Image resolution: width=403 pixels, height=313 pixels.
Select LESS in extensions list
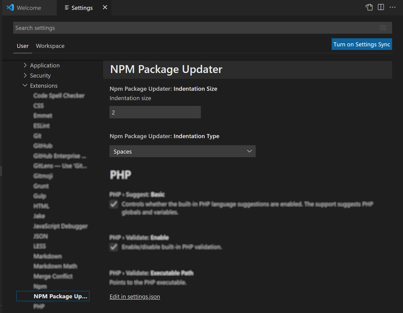tap(40, 246)
